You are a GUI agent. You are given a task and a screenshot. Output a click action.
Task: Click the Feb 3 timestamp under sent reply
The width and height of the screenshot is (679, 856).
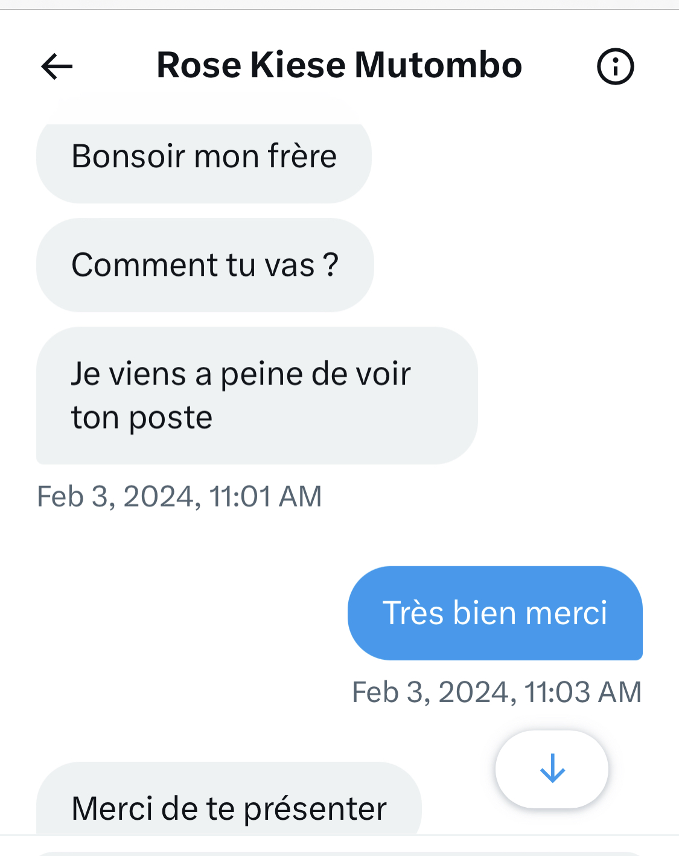pos(496,692)
